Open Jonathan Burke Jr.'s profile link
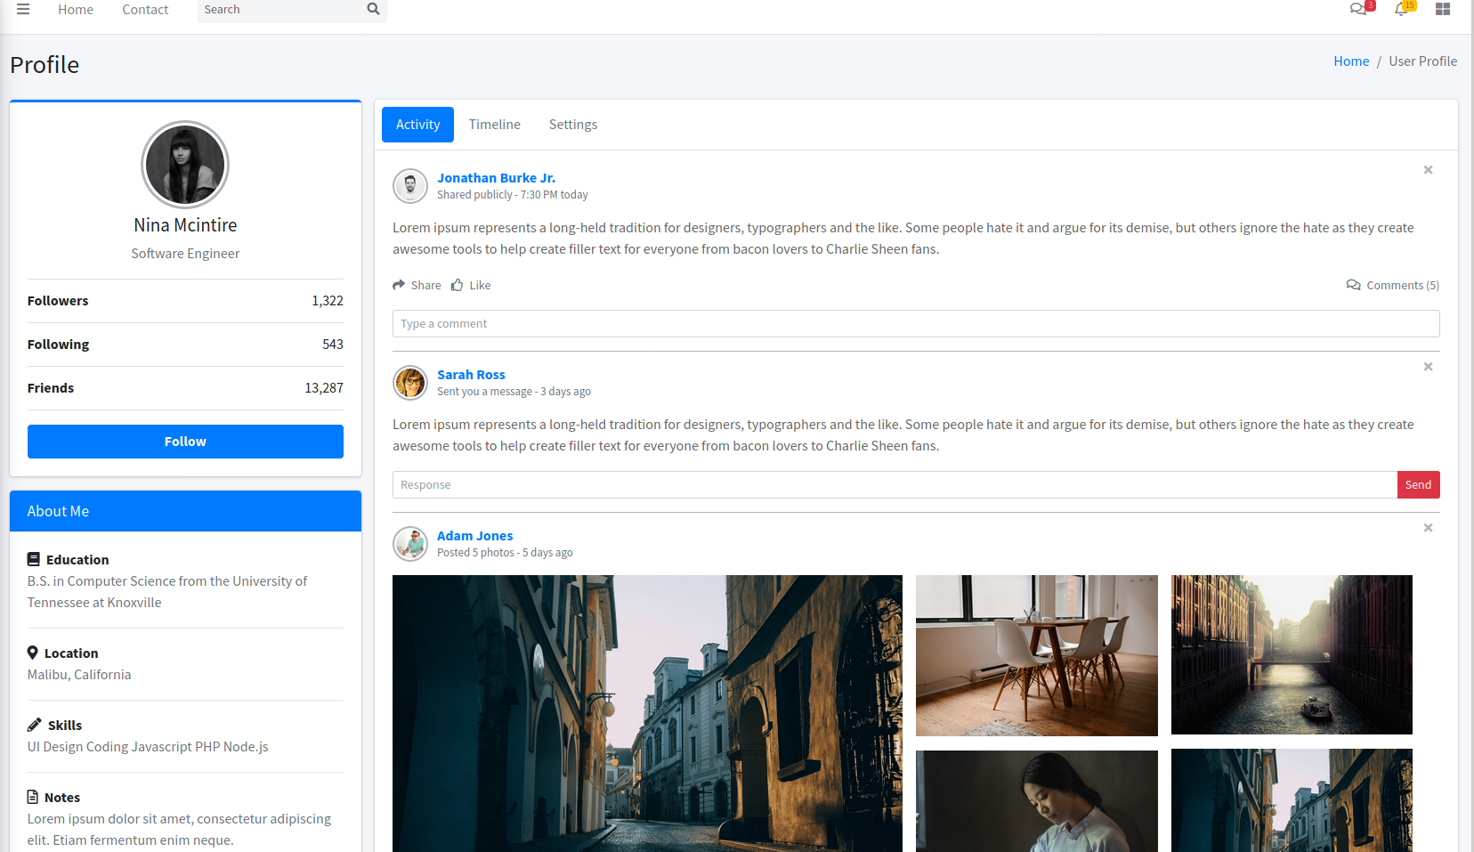1474x852 pixels. 496,178
